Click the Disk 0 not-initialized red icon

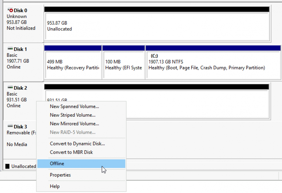pyautogui.click(x=10, y=11)
